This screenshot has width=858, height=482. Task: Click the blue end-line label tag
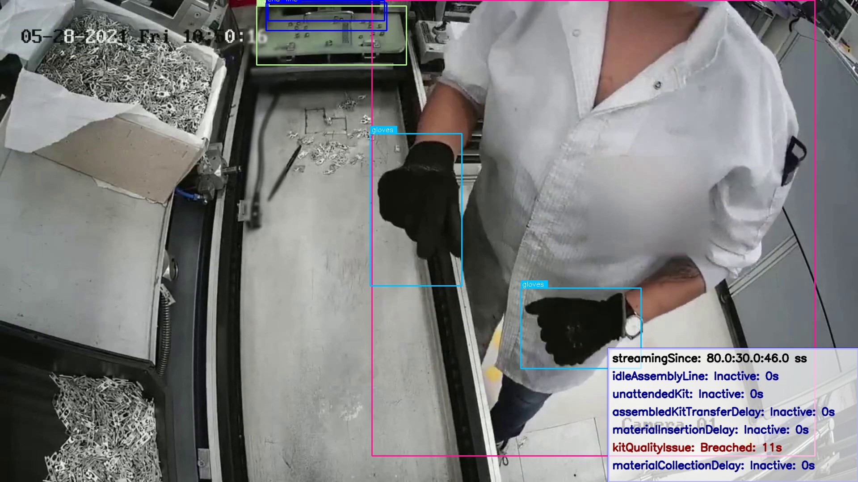282,1
